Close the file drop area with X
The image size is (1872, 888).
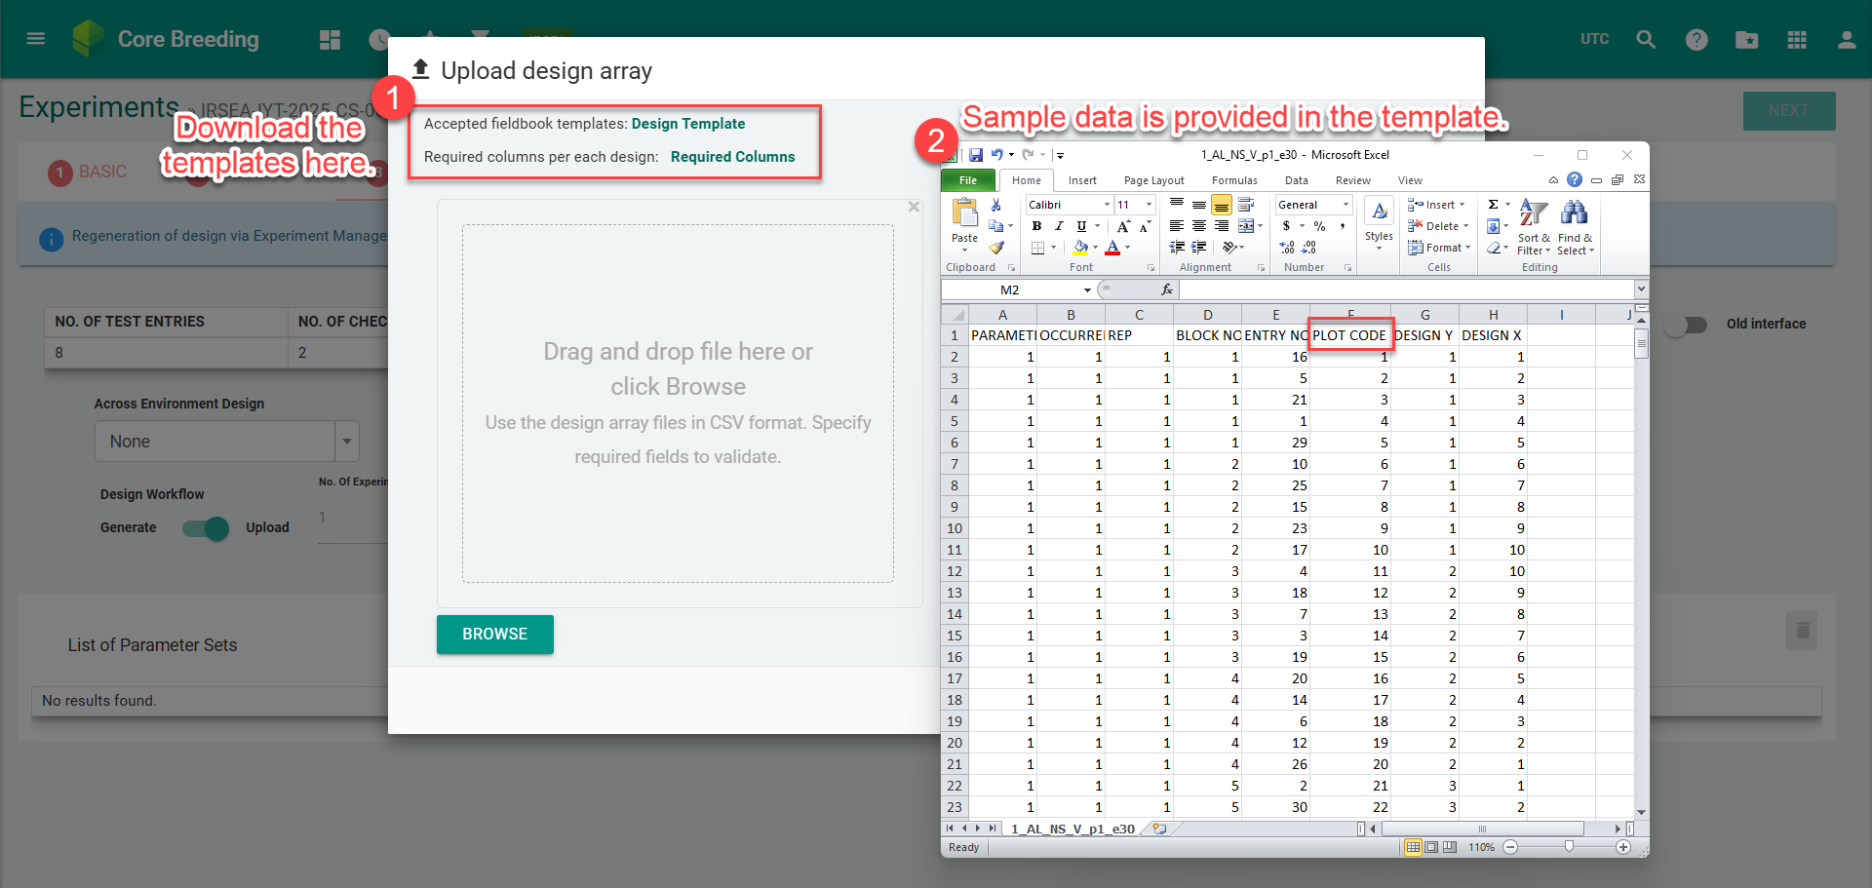pyautogui.click(x=914, y=207)
